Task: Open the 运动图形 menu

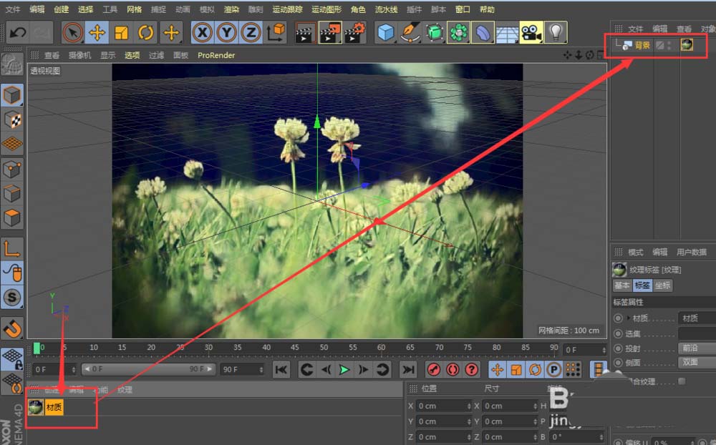Action: tap(326, 9)
